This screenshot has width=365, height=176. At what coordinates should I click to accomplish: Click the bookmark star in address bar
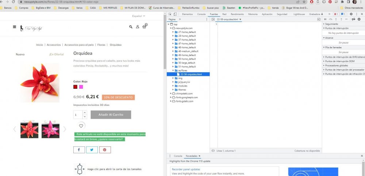(304, 1)
